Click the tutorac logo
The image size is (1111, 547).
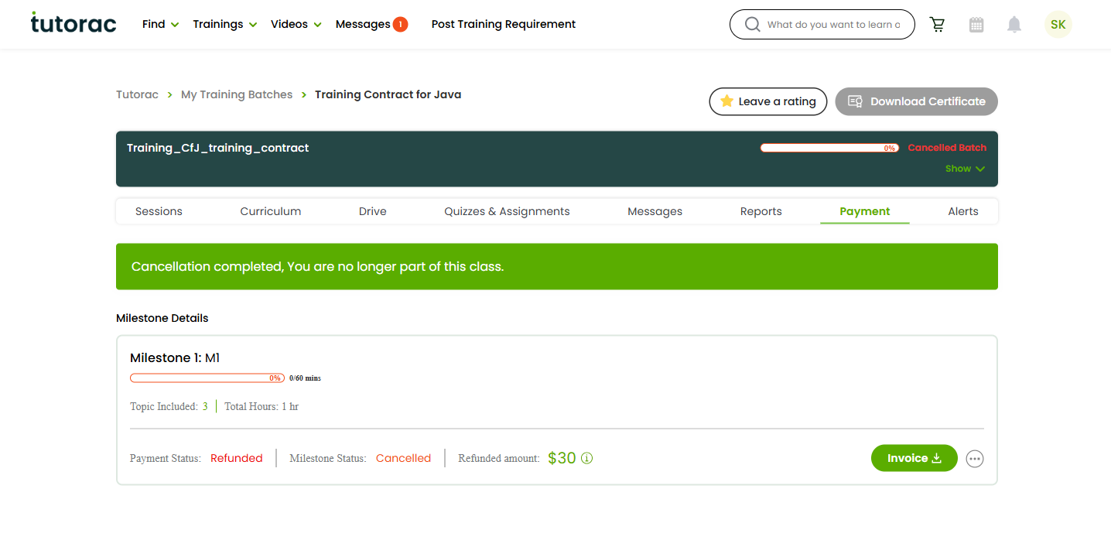pyautogui.click(x=73, y=23)
